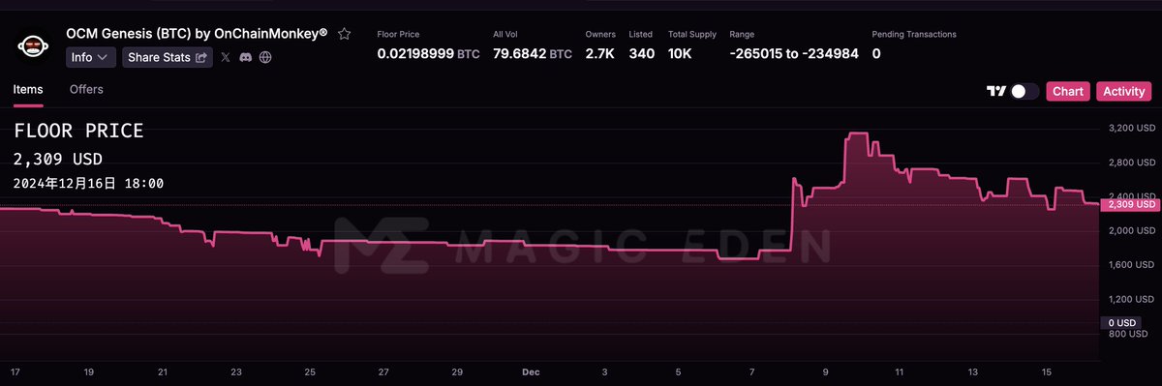Click the Floor Price value 0.02198999 BTC

click(x=428, y=53)
